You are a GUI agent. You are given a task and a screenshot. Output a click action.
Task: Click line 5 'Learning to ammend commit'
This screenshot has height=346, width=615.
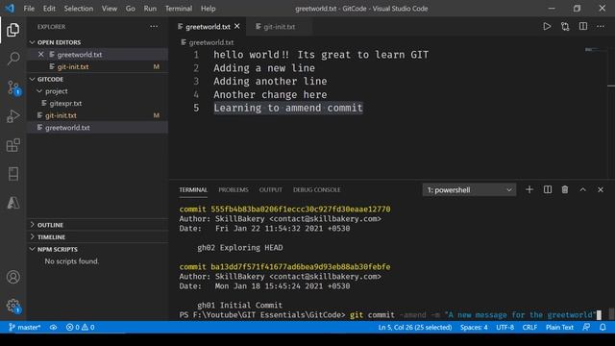click(288, 108)
